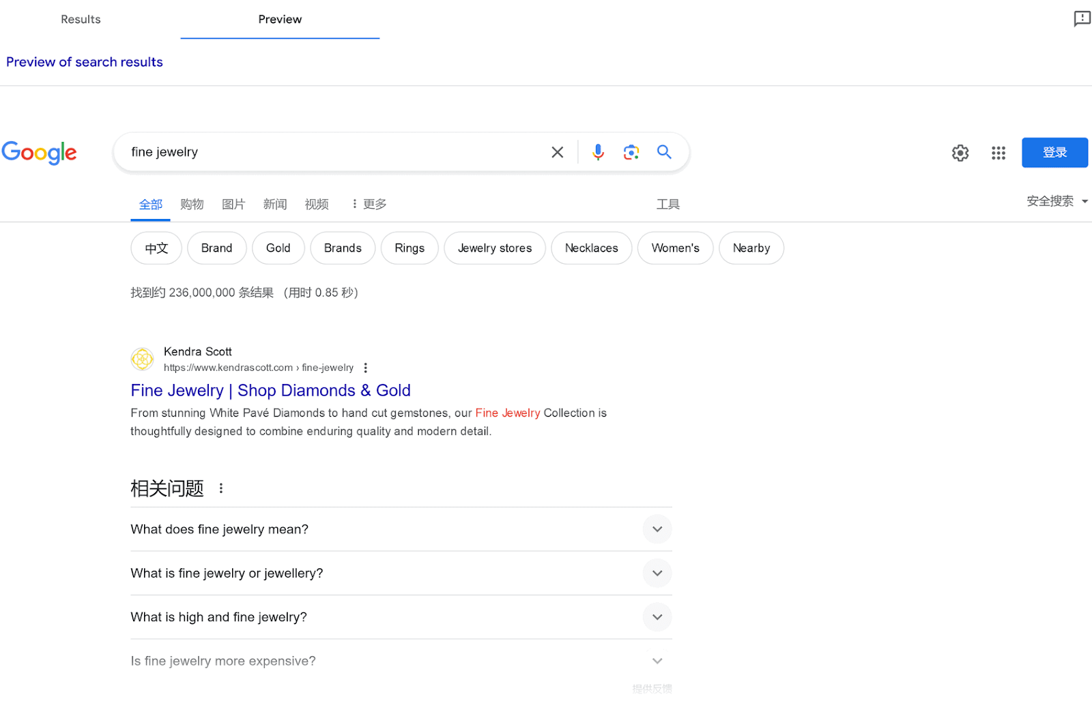Click the Google logo
The height and width of the screenshot is (701, 1092).
pos(40,153)
